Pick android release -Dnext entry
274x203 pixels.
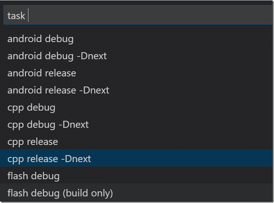[x=136, y=90]
